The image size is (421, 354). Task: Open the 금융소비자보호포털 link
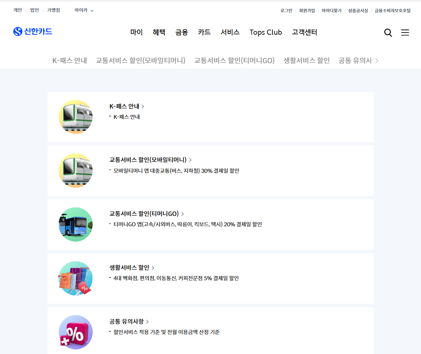[x=393, y=10]
